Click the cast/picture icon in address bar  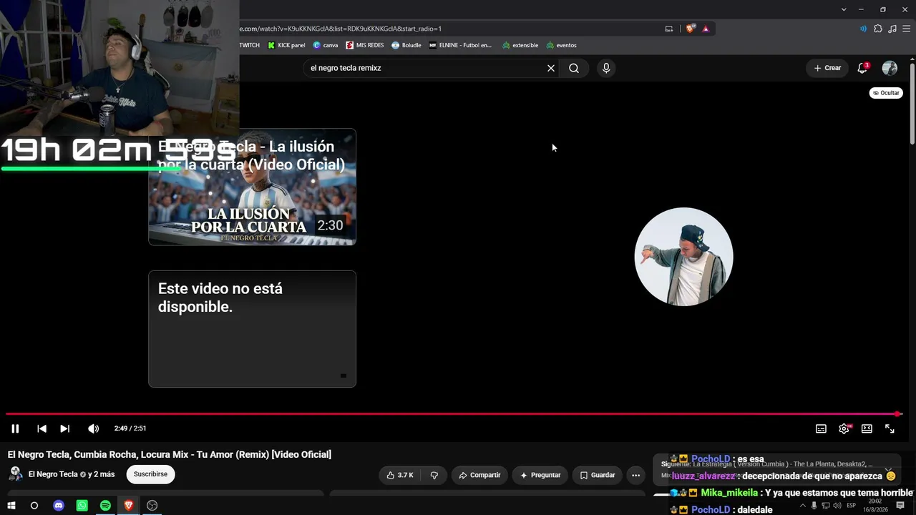pyautogui.click(x=669, y=29)
